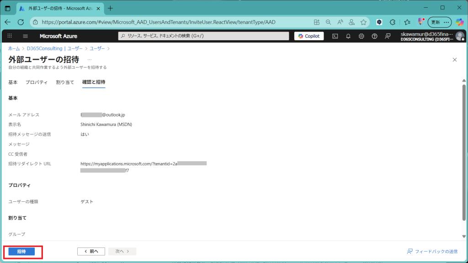
Task: Open the Azure portal hamburger menu
Action: (x=25, y=36)
